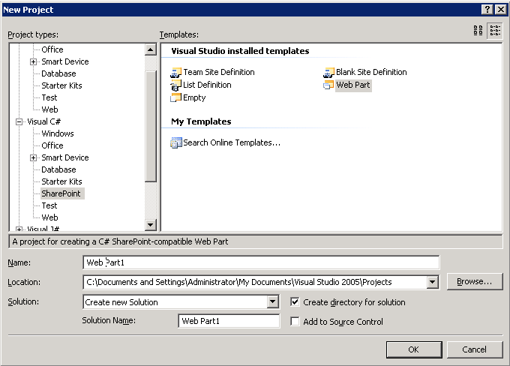Select the Team Site Definition template icon
This screenshot has width=510, height=366.
pos(176,73)
